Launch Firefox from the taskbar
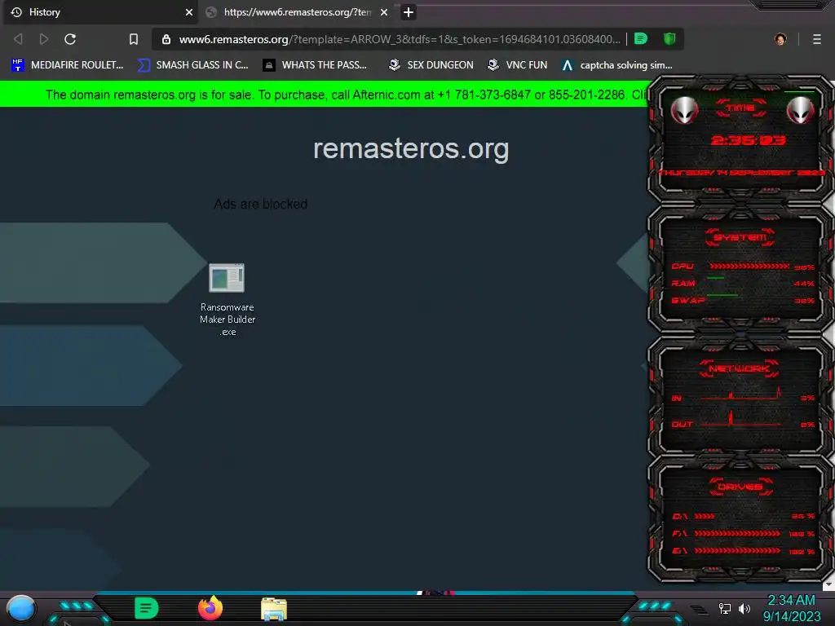Image resolution: width=835 pixels, height=626 pixels. click(x=210, y=608)
